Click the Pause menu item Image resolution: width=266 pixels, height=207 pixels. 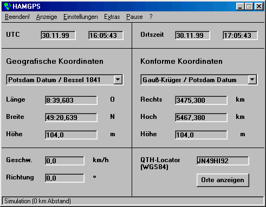[134, 17]
